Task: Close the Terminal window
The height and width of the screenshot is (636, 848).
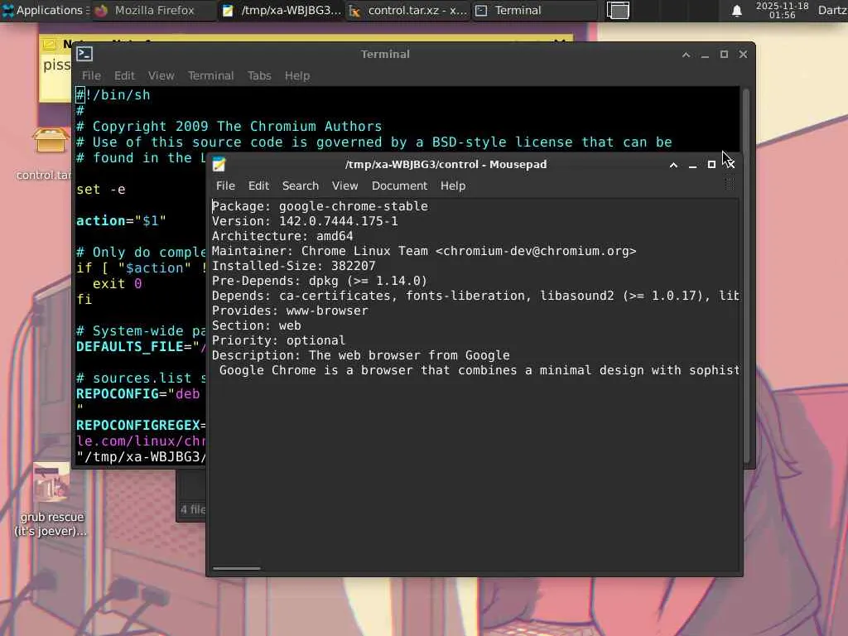Action: click(743, 55)
